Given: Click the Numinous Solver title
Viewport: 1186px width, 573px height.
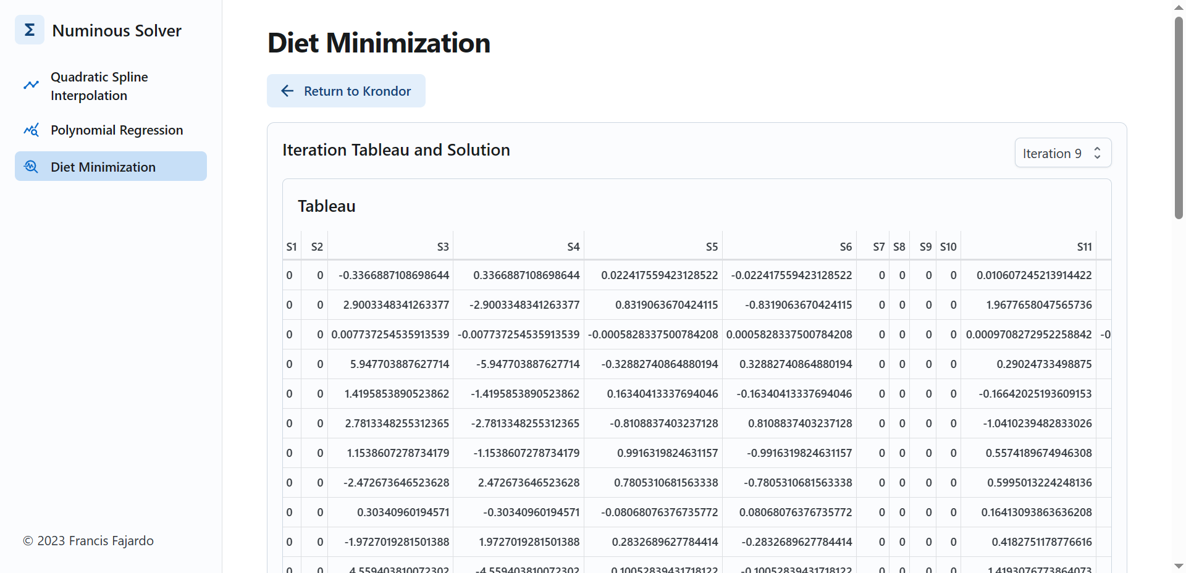Looking at the screenshot, I should (x=117, y=30).
